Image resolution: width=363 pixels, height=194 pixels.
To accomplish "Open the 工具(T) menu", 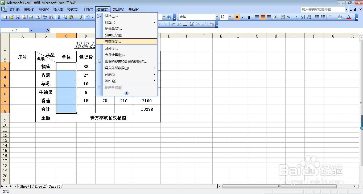I will [88, 9].
